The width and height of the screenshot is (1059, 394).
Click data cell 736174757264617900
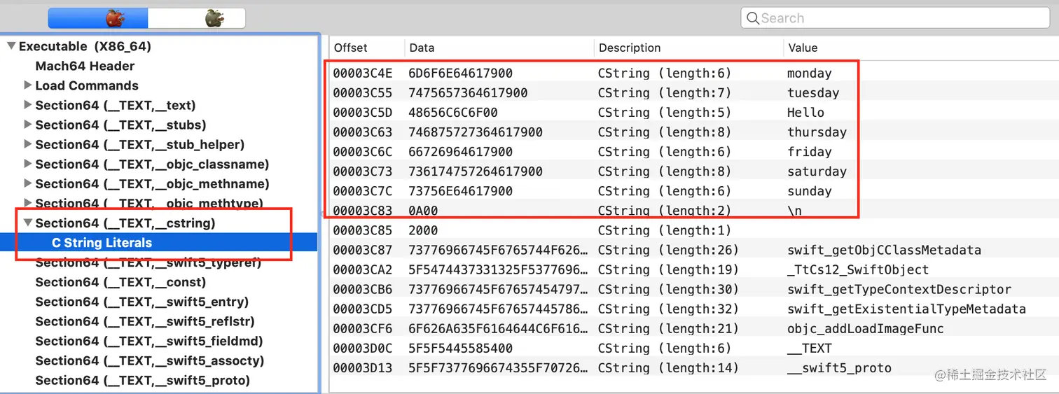[476, 171]
